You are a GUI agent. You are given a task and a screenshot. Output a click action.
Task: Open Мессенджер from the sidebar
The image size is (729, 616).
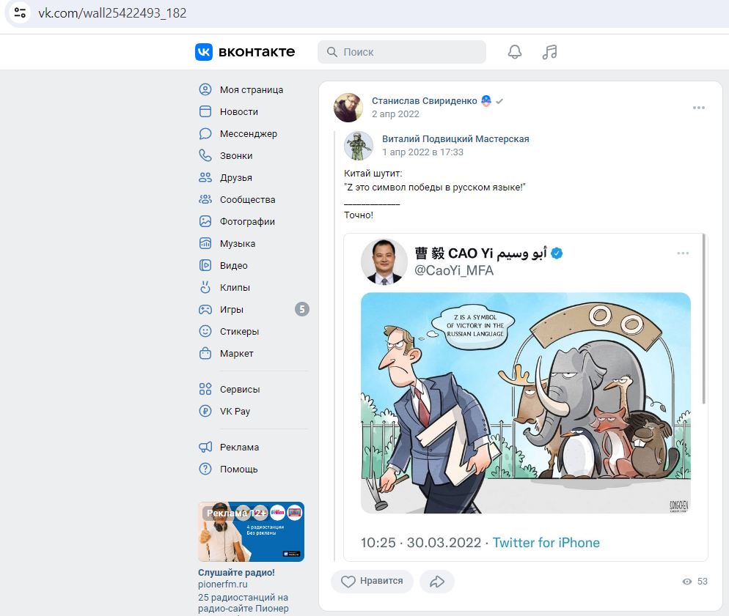pos(249,134)
